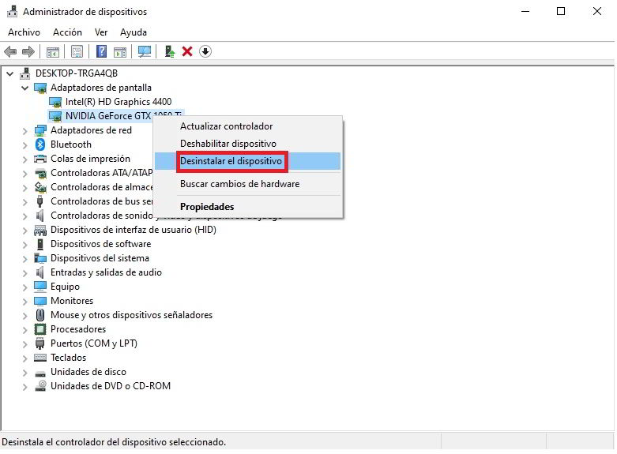The image size is (617, 454).
Task: Click the Intel HD Graphics adapter icon
Action: tap(55, 102)
